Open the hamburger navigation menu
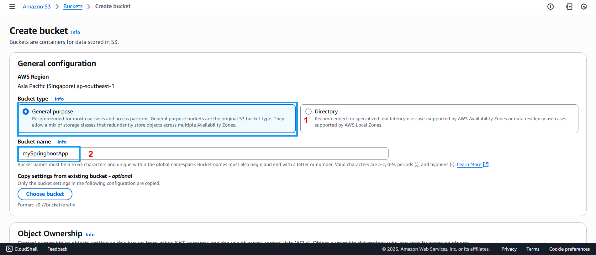This screenshot has width=596, height=255. [12, 7]
